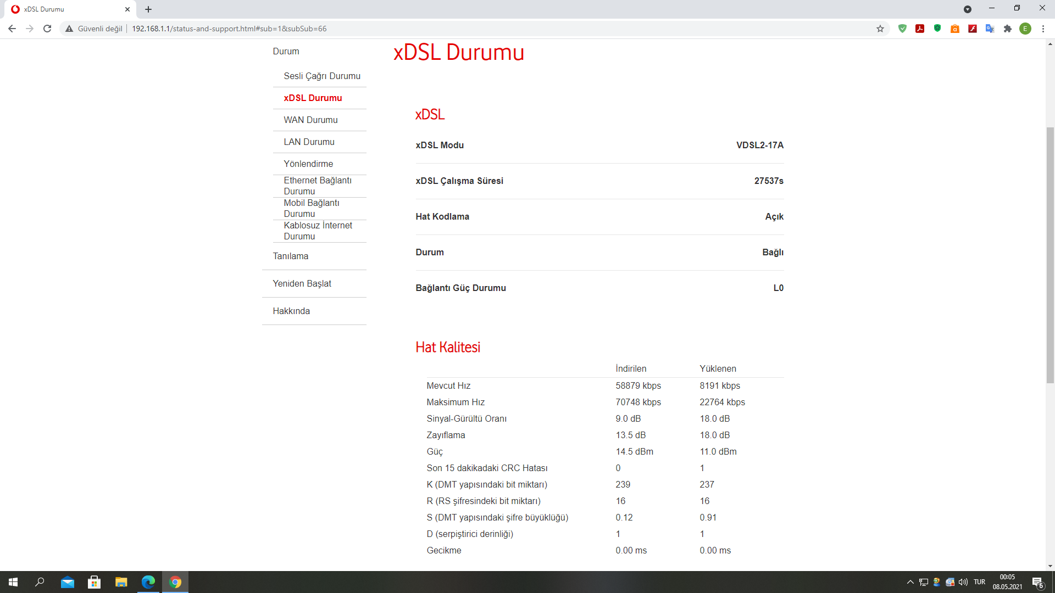Click the browser reload page icon
This screenshot has width=1055, height=593.
47,29
